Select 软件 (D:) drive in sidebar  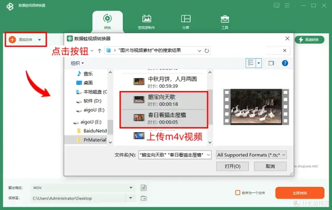89,101
